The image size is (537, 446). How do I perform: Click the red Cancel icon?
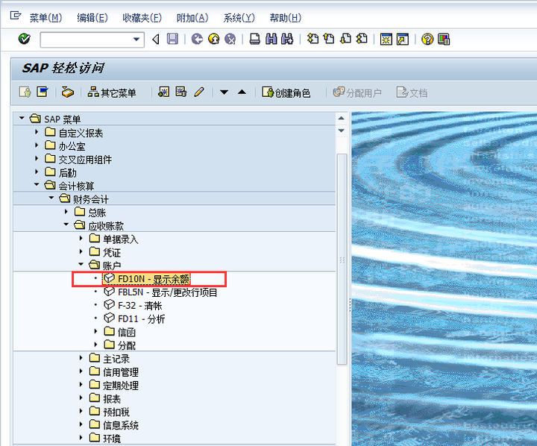(230, 39)
